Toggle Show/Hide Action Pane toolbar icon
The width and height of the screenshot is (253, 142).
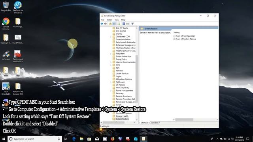[x=127, y=24]
